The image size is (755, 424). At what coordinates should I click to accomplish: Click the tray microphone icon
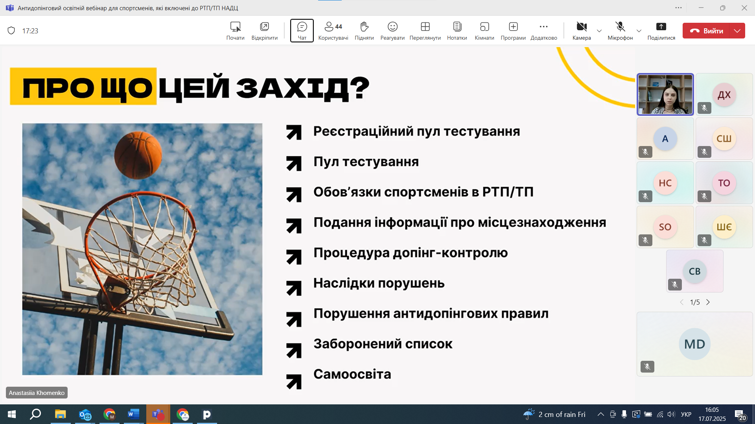624,414
